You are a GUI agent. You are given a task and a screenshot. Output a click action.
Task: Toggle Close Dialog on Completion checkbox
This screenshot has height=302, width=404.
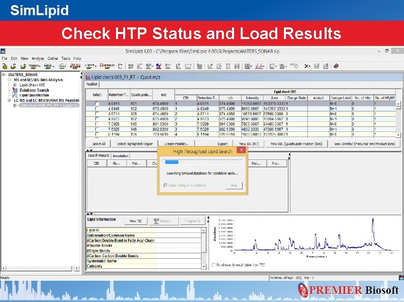click(166, 185)
